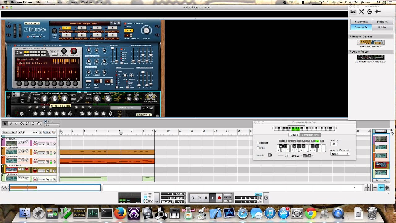
Task: Select the Pencil tool in sequencer toolbar
Action: 11,124
